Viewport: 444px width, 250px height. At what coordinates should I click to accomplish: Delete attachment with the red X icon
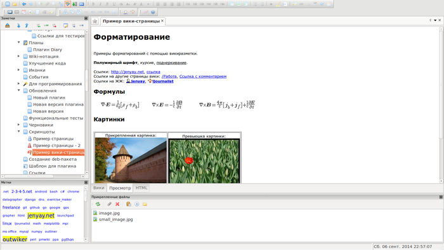(x=117, y=204)
